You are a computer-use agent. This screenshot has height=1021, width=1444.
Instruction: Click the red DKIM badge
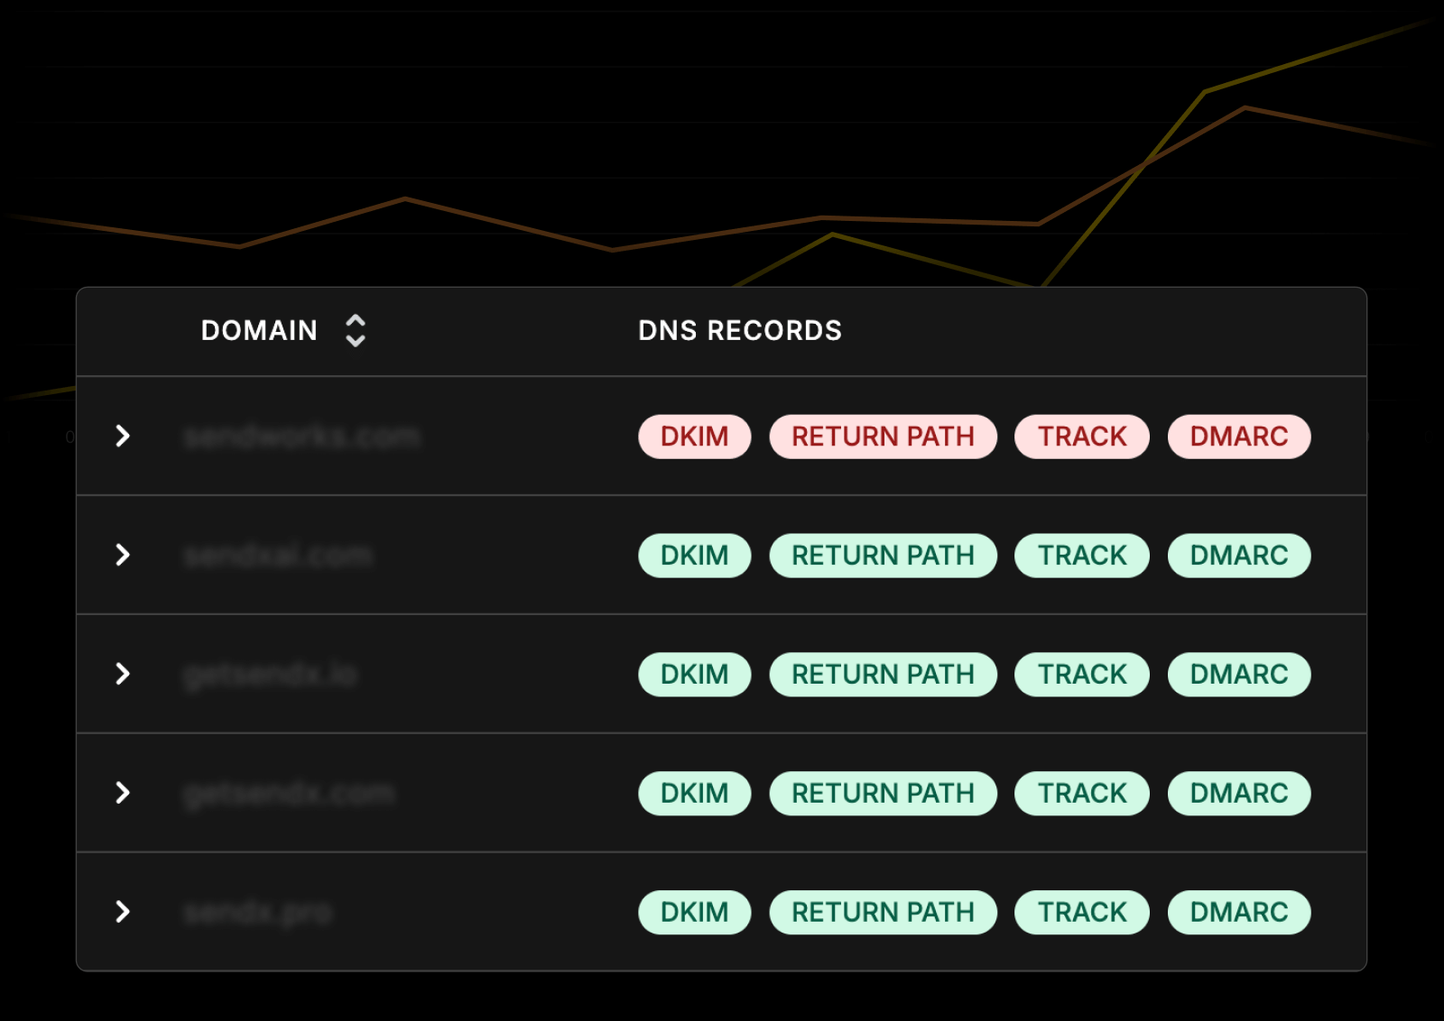click(x=694, y=437)
